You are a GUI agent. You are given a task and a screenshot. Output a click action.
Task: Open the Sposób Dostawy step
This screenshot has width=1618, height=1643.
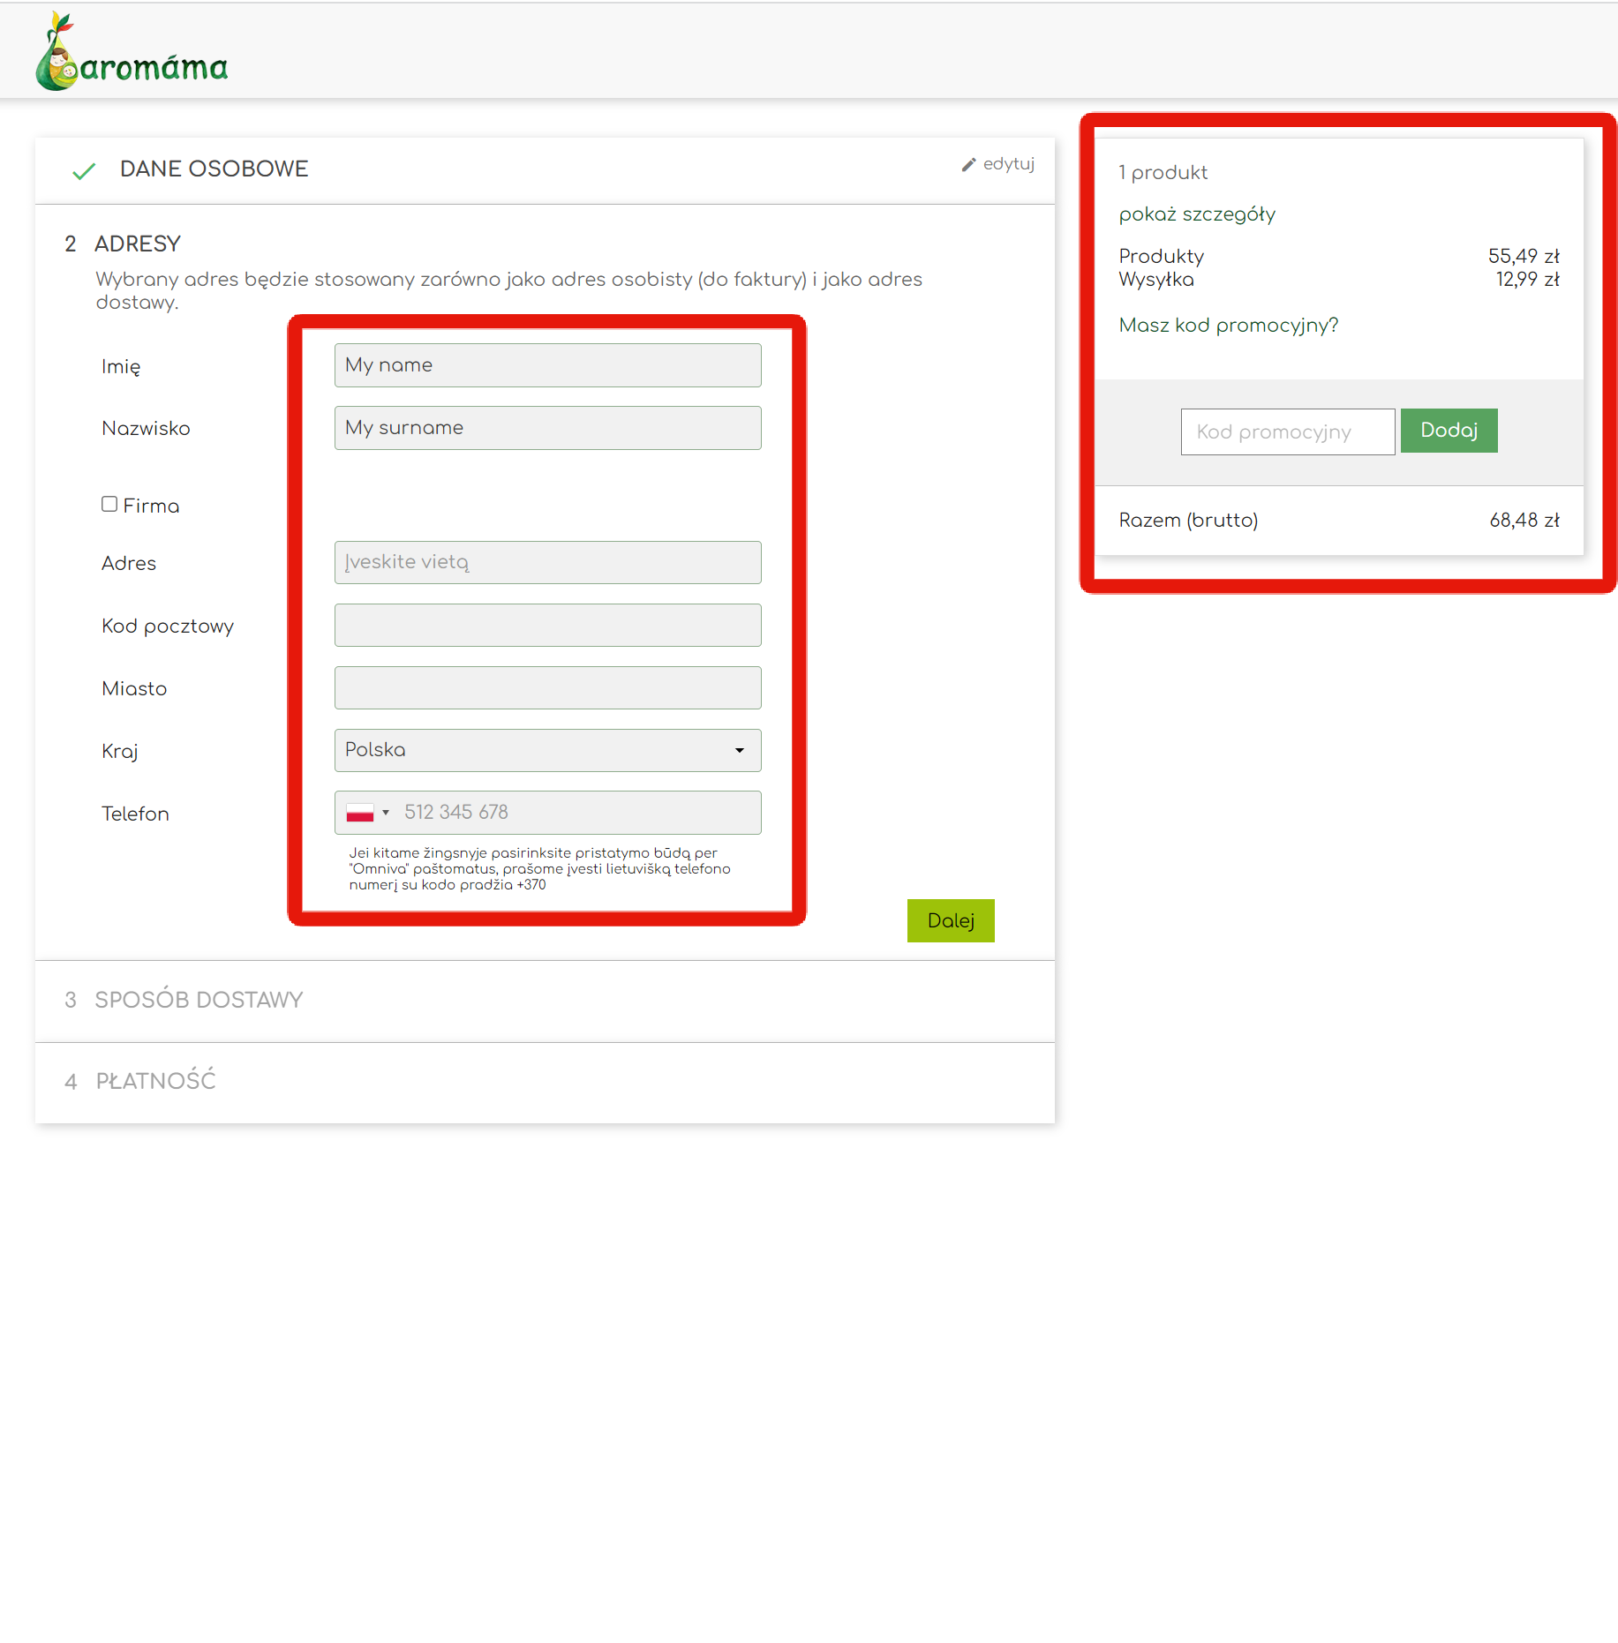pyautogui.click(x=199, y=1000)
